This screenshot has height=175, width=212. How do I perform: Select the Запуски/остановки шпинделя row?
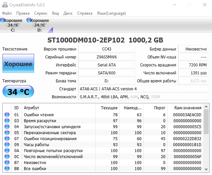point(103,127)
